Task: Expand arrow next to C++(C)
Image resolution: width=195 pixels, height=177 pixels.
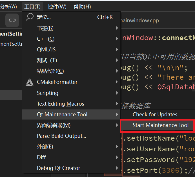Action: tap(117, 39)
